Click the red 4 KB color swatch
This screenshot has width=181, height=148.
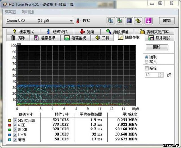click(x=10, y=125)
